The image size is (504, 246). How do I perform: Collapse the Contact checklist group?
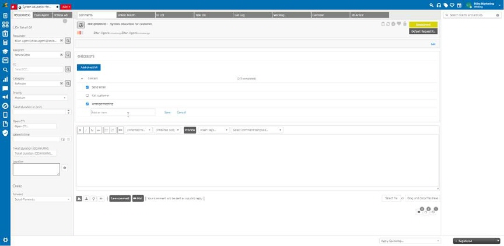click(82, 78)
